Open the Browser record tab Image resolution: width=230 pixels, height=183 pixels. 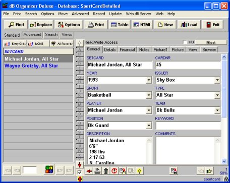click(x=209, y=50)
